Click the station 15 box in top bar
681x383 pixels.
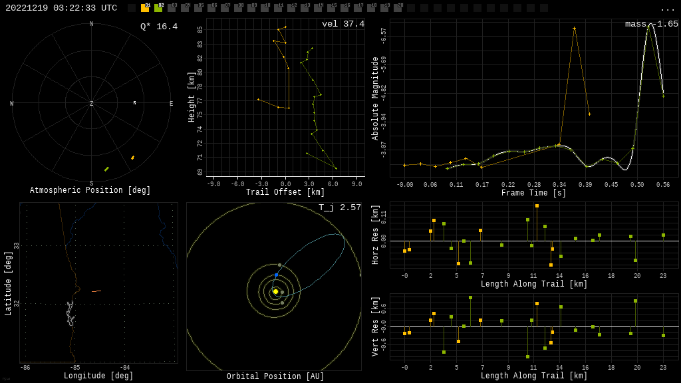tap(331, 8)
